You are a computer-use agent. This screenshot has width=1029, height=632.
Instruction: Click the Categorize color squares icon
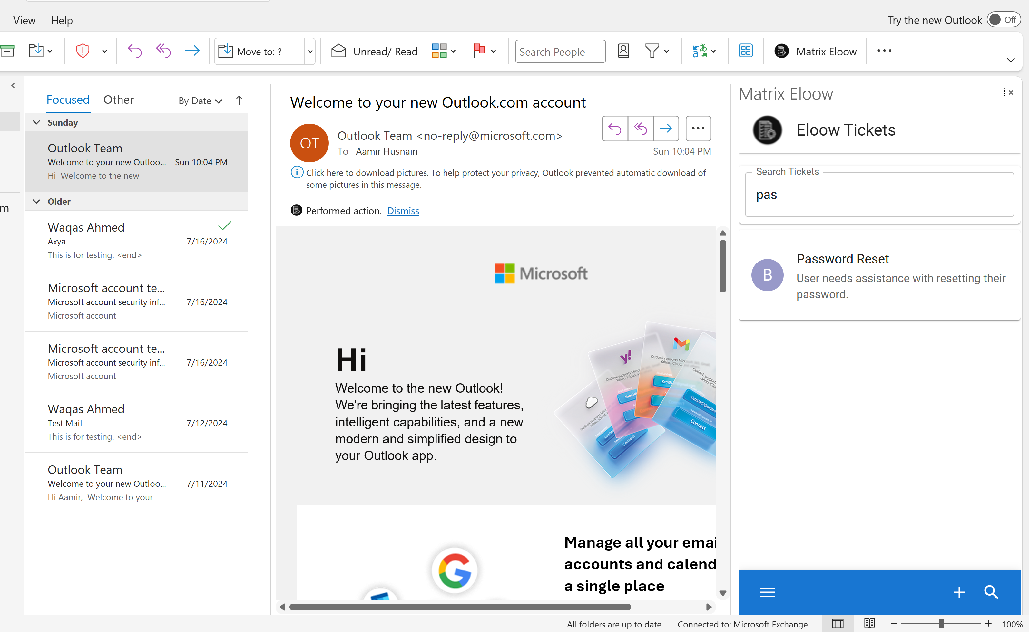click(439, 51)
